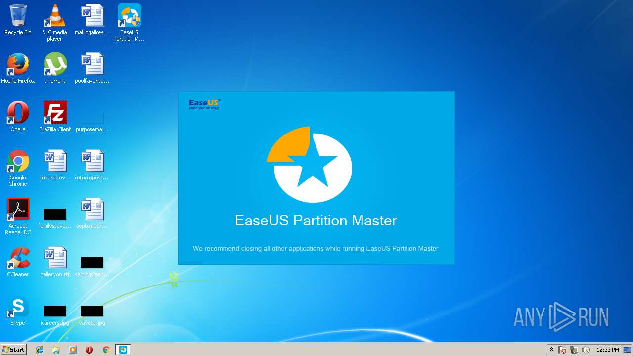Select the CCleaner desktop shortcut
The image size is (633, 356).
[18, 262]
